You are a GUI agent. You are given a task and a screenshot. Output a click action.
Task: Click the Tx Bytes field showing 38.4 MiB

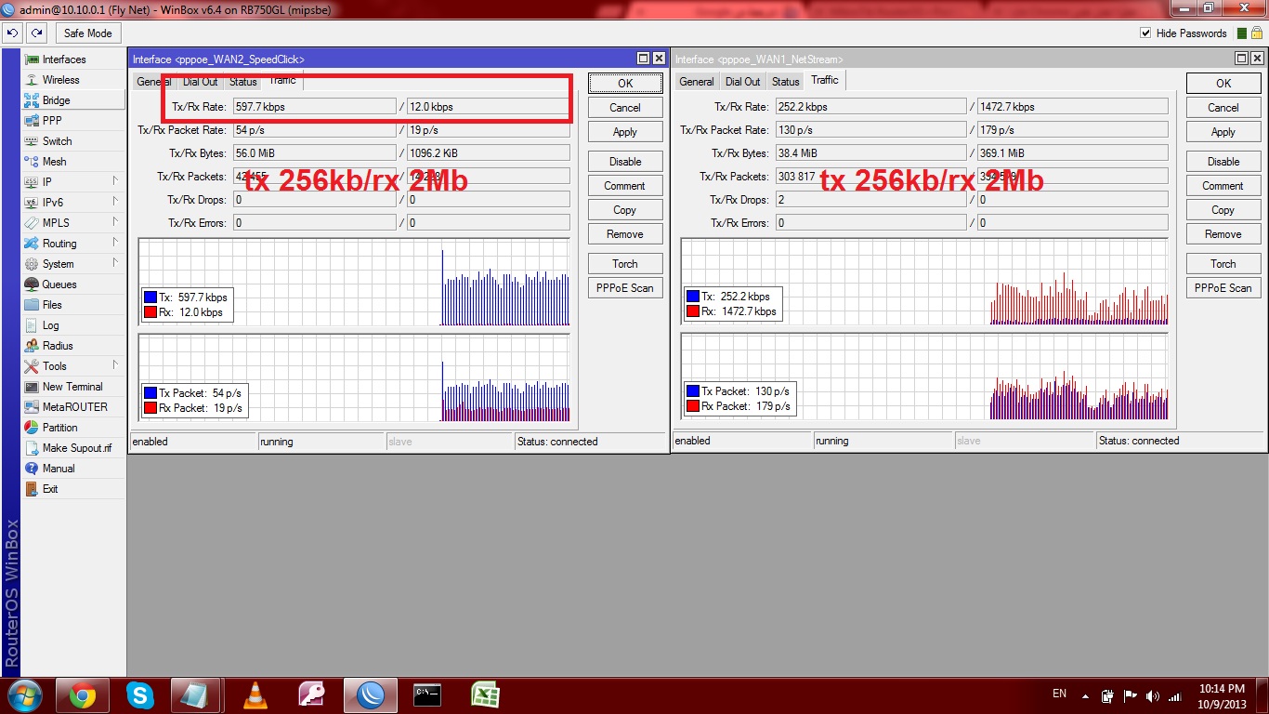870,153
